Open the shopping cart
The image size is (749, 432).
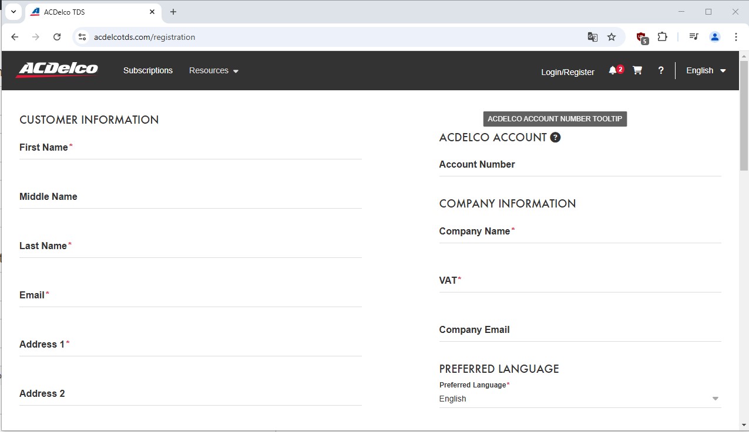point(637,70)
